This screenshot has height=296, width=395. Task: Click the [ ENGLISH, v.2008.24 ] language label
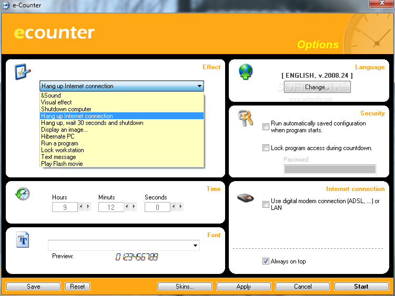(317, 76)
